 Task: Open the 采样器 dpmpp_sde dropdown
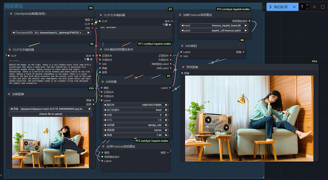[x=136, y=125]
